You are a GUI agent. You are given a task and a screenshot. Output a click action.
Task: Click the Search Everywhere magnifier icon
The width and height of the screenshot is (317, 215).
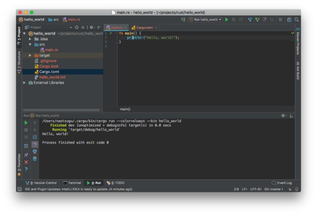click(297, 20)
